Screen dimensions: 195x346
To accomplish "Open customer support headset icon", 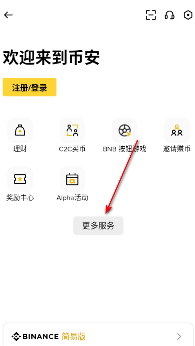I will (x=169, y=15).
